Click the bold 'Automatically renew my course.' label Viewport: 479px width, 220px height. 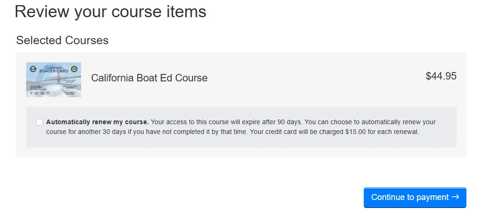(97, 122)
